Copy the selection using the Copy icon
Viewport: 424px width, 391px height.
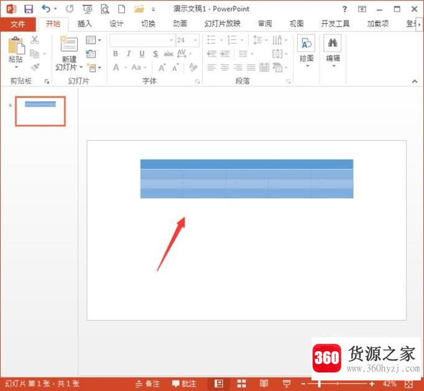(35, 53)
